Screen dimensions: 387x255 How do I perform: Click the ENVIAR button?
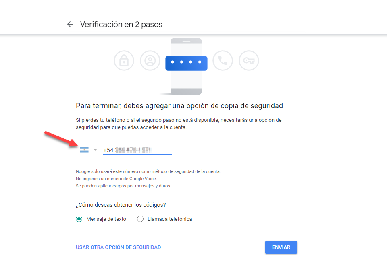click(281, 247)
